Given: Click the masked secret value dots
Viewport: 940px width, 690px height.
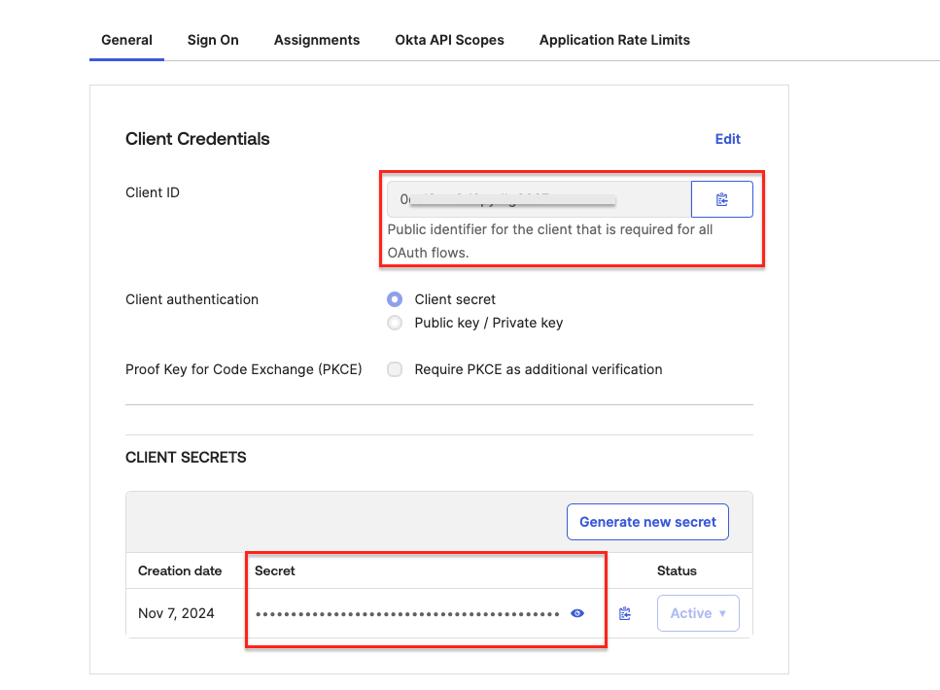Looking at the screenshot, I should [x=406, y=614].
